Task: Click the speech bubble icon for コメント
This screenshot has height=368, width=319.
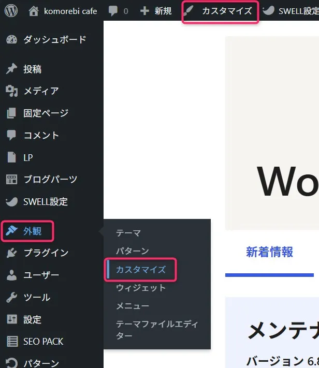Action: (x=11, y=135)
